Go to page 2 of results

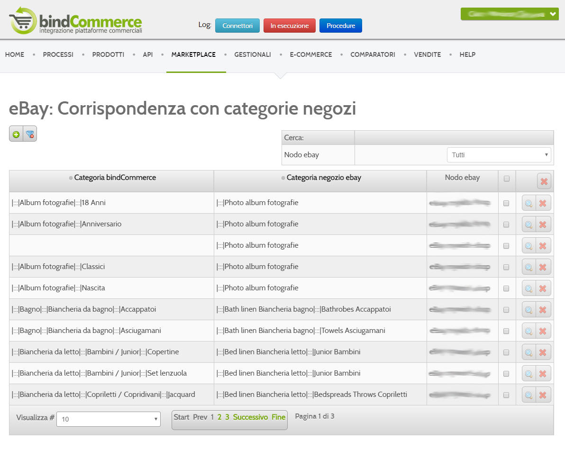[219, 417]
